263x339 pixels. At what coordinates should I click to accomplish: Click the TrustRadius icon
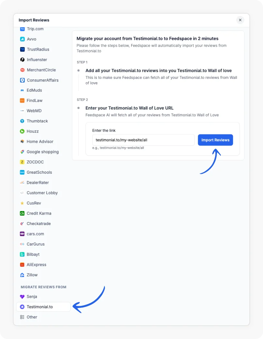click(22, 49)
